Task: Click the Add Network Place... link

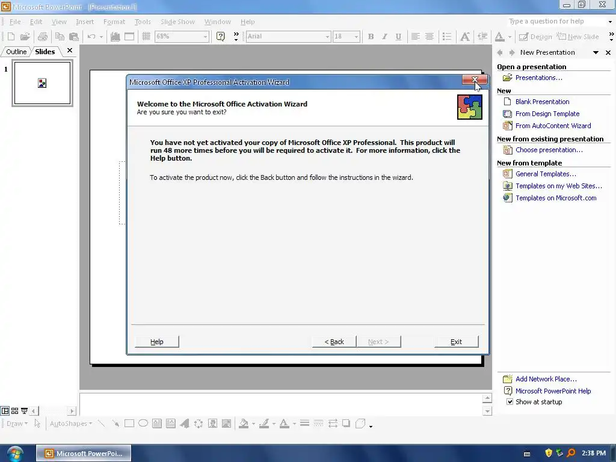Action: tap(546, 379)
